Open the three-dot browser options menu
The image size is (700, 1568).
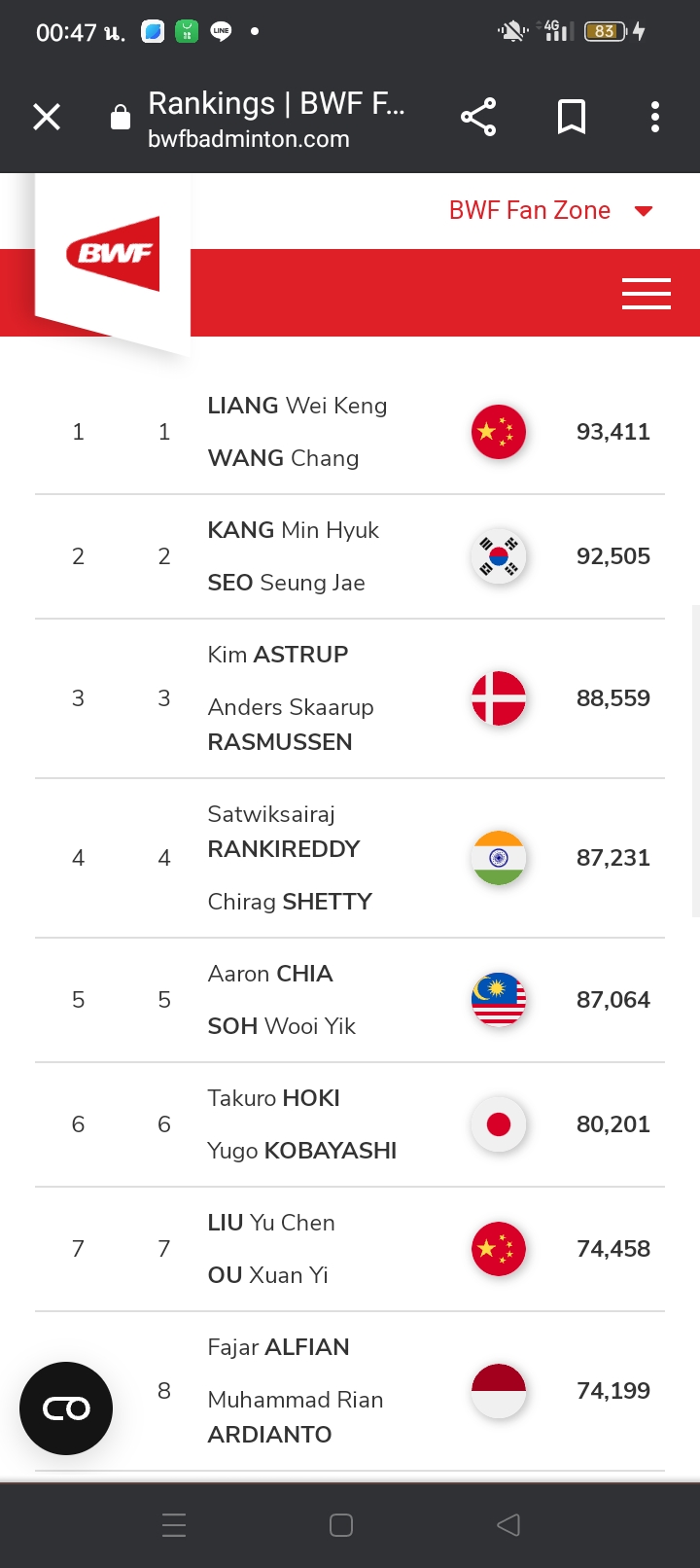(655, 118)
